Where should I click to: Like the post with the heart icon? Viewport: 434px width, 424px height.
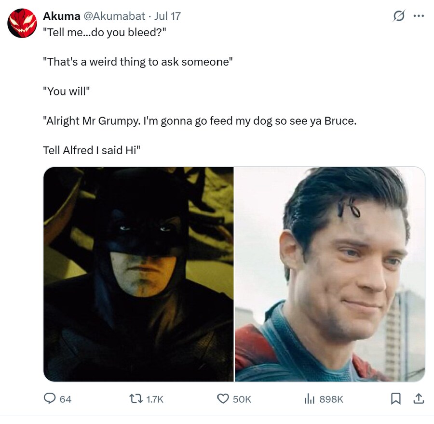click(x=223, y=399)
